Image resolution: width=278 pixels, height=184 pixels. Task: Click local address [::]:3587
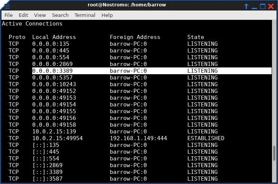point(47,178)
